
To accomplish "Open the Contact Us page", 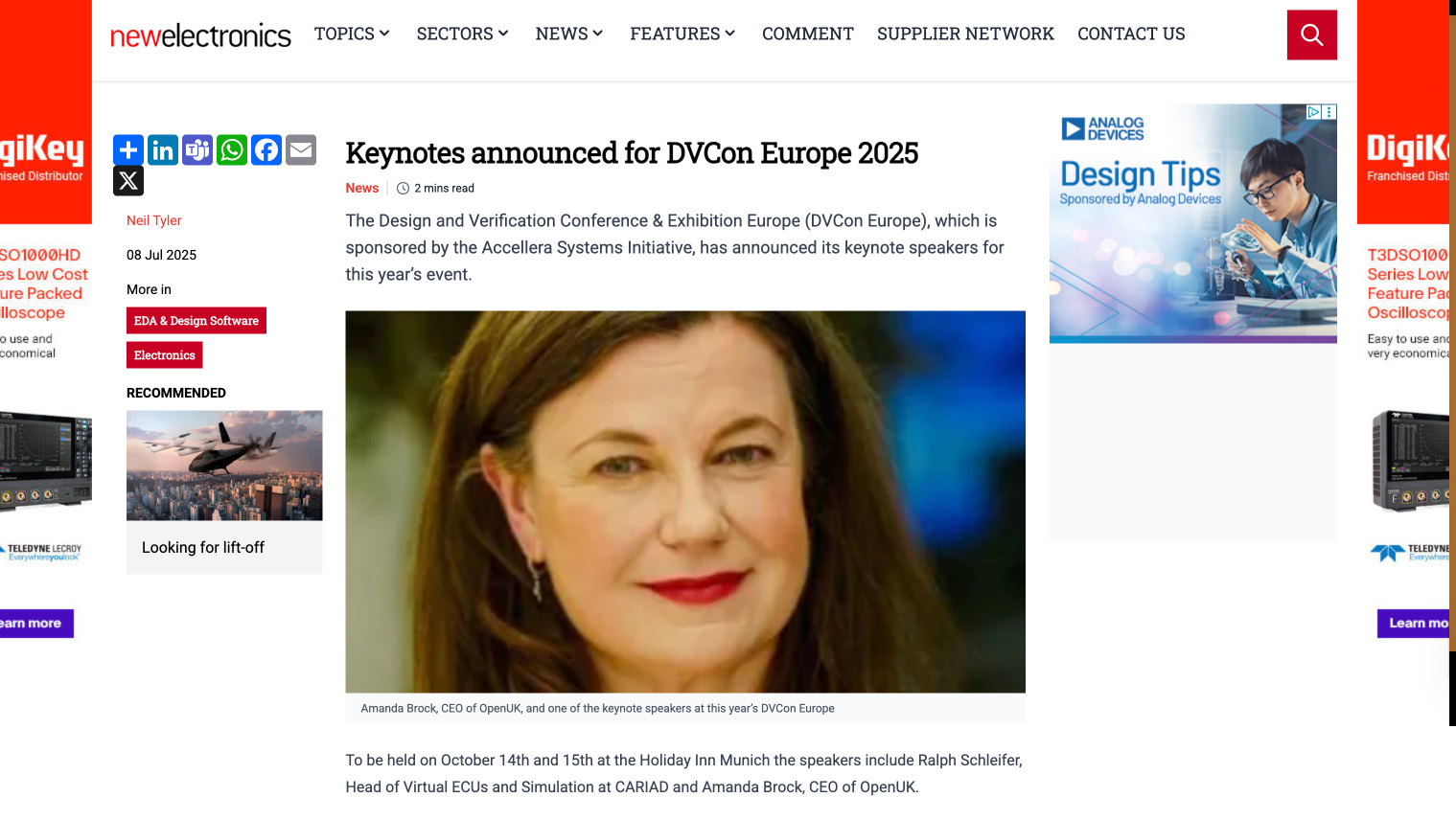I will 1131,34.
